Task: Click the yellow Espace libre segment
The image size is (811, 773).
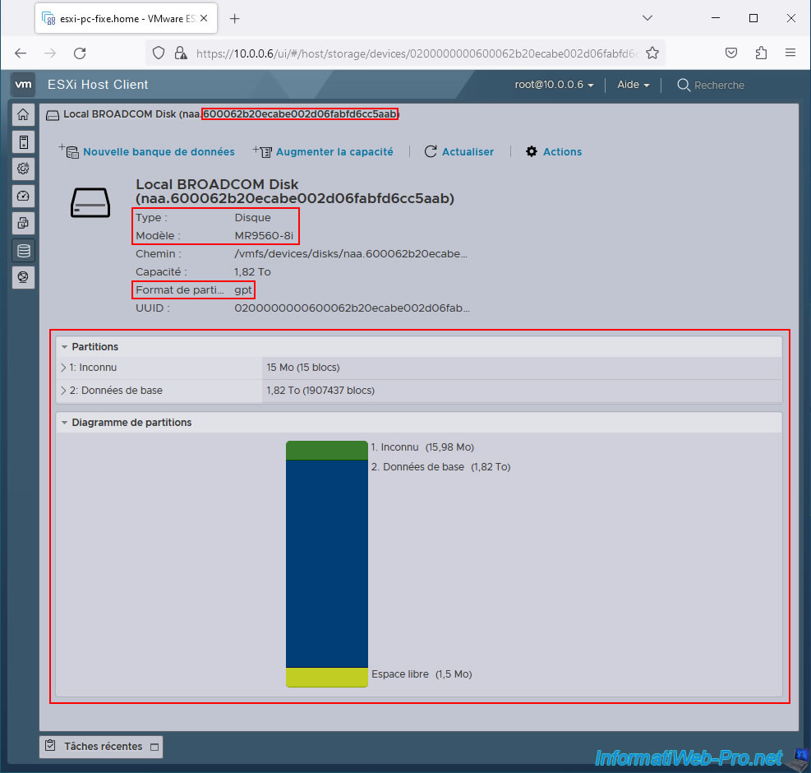Action: 327,678
